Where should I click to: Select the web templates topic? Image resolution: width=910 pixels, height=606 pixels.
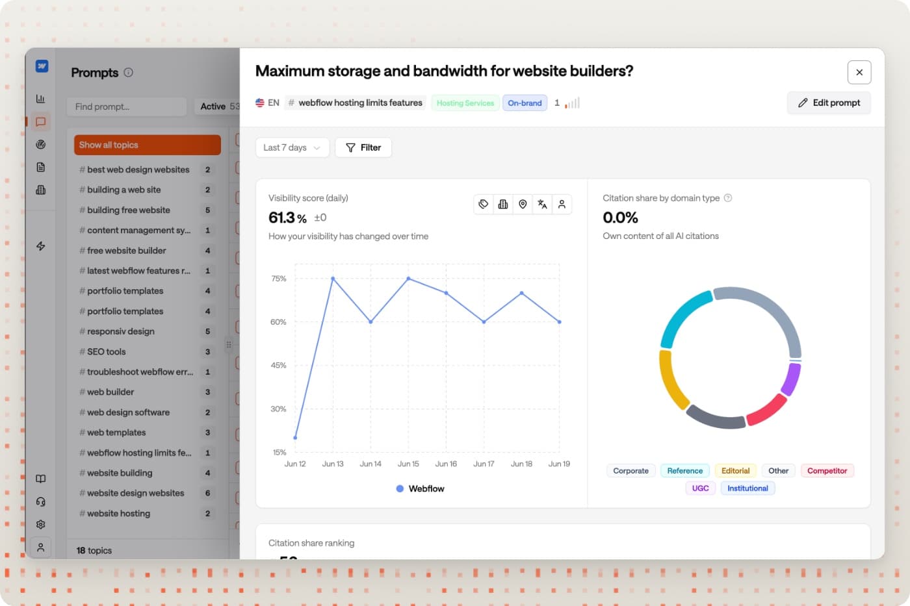point(148,432)
